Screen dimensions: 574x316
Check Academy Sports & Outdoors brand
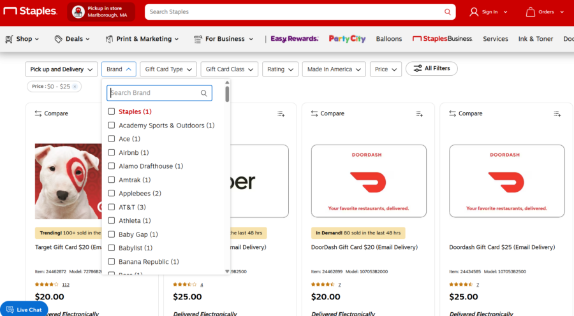(x=111, y=125)
